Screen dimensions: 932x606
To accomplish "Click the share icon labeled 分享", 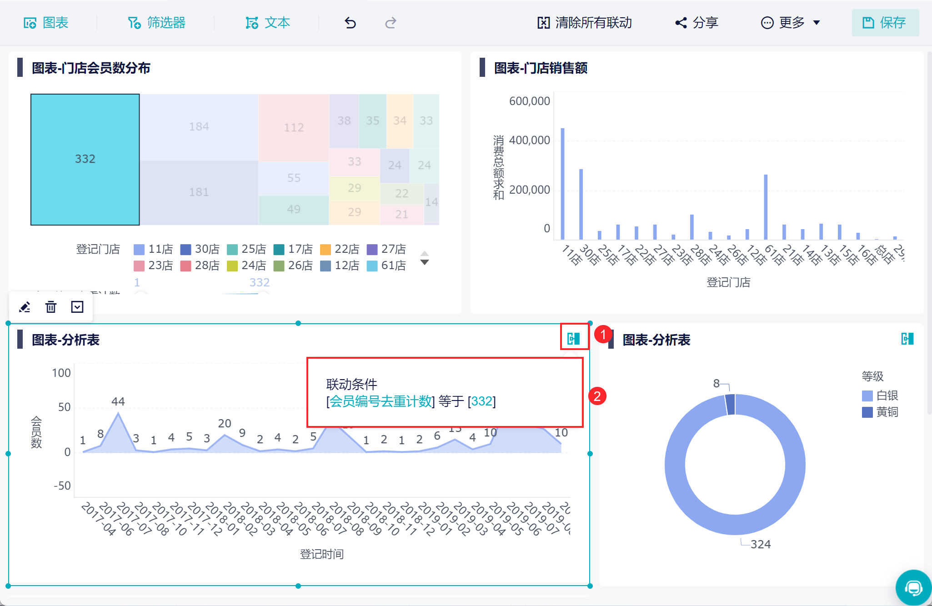I will point(696,23).
